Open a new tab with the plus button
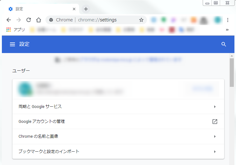 86,9
